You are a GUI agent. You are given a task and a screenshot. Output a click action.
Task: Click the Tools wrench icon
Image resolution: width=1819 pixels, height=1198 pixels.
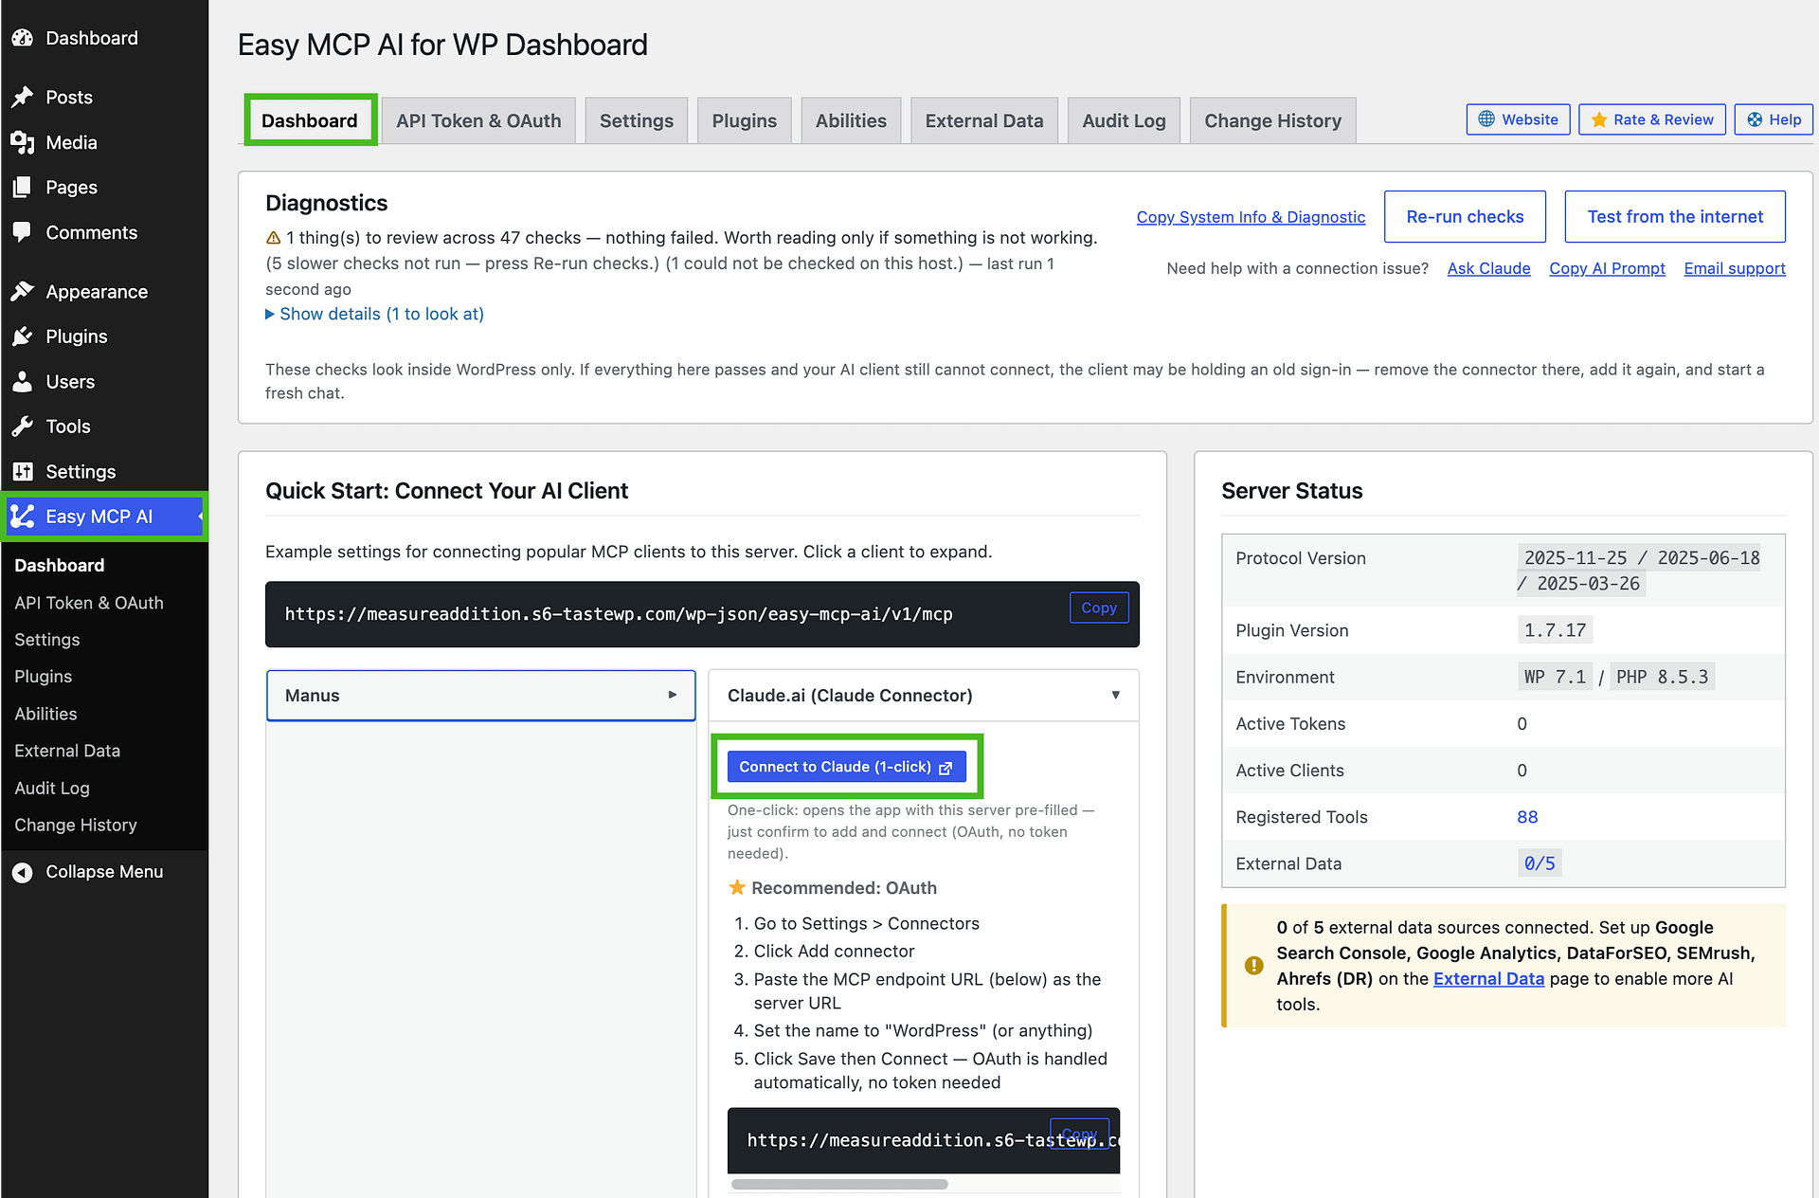pos(23,427)
